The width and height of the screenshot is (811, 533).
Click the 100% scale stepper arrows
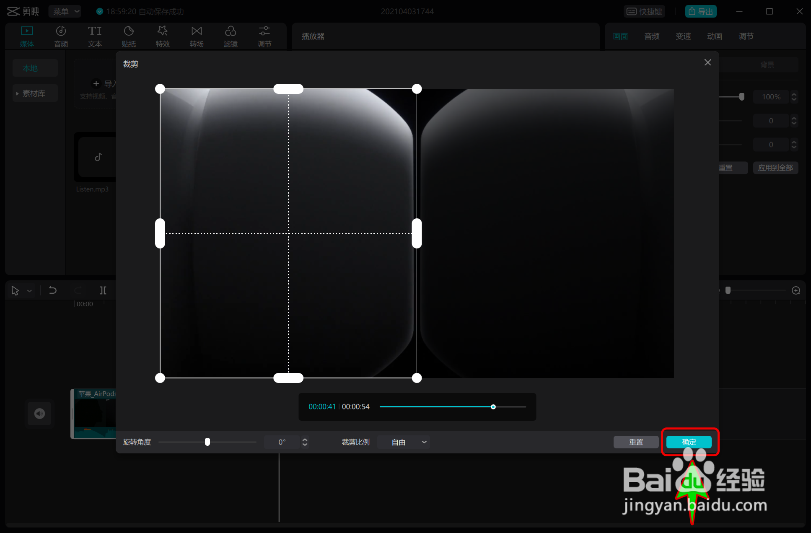coord(794,97)
